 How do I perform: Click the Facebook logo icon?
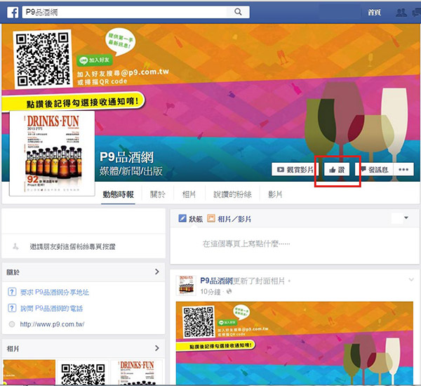[13, 13]
